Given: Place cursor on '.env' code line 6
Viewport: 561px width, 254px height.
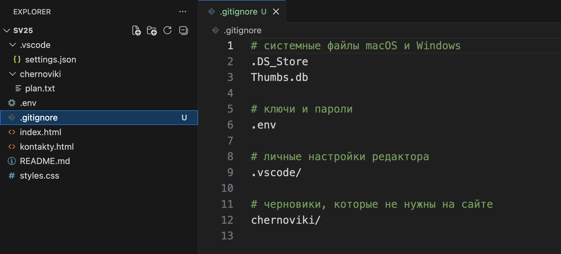Looking at the screenshot, I should point(264,125).
